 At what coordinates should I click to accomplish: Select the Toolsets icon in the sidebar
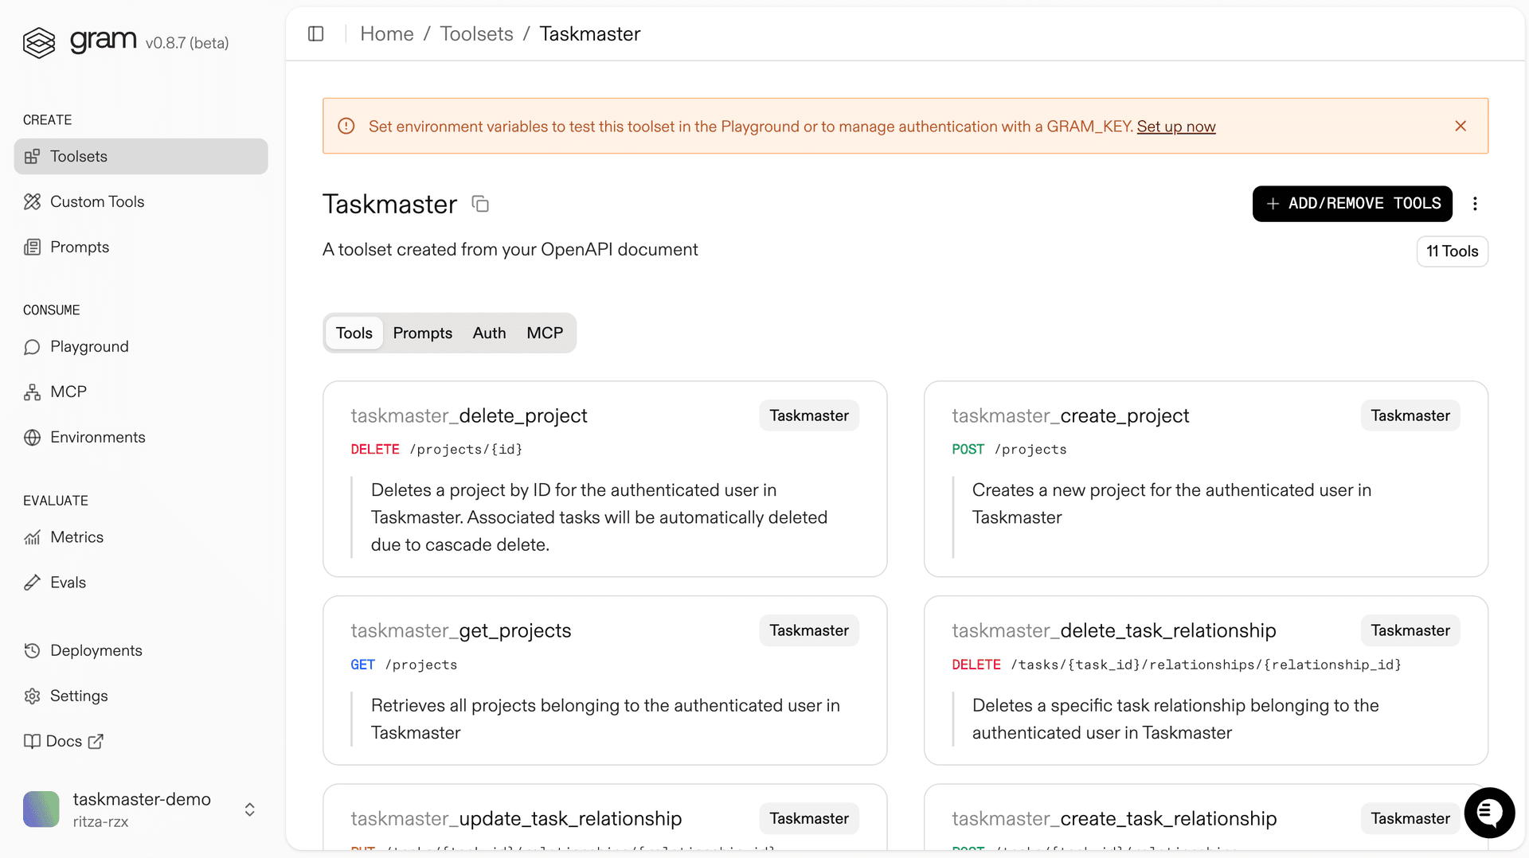coord(32,156)
